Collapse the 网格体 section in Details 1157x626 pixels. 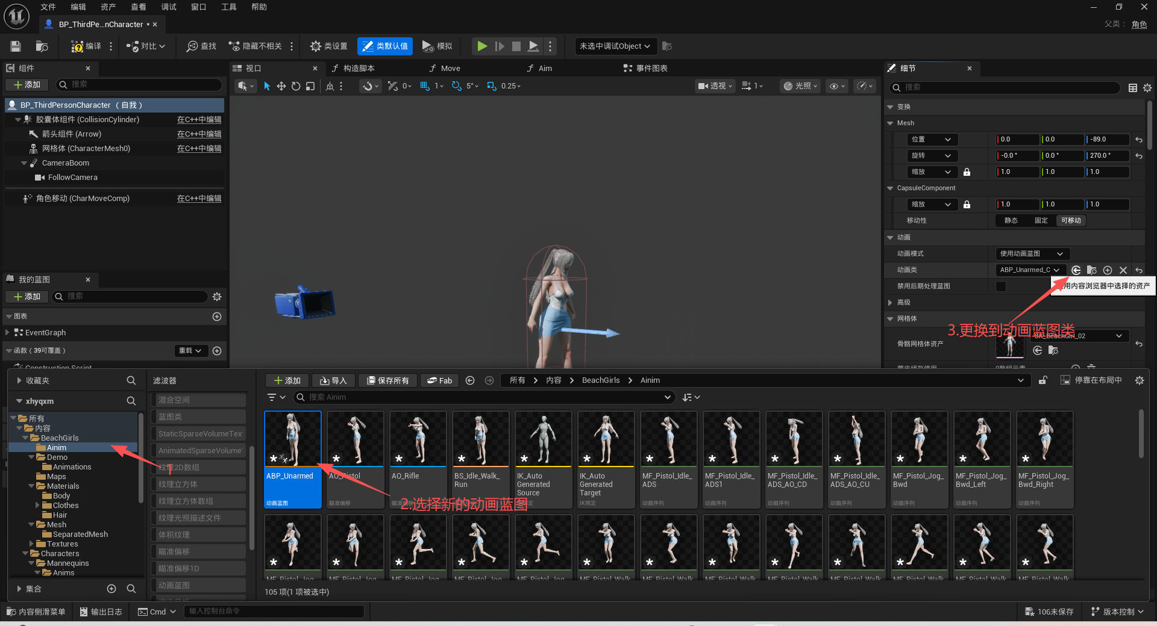pos(890,319)
